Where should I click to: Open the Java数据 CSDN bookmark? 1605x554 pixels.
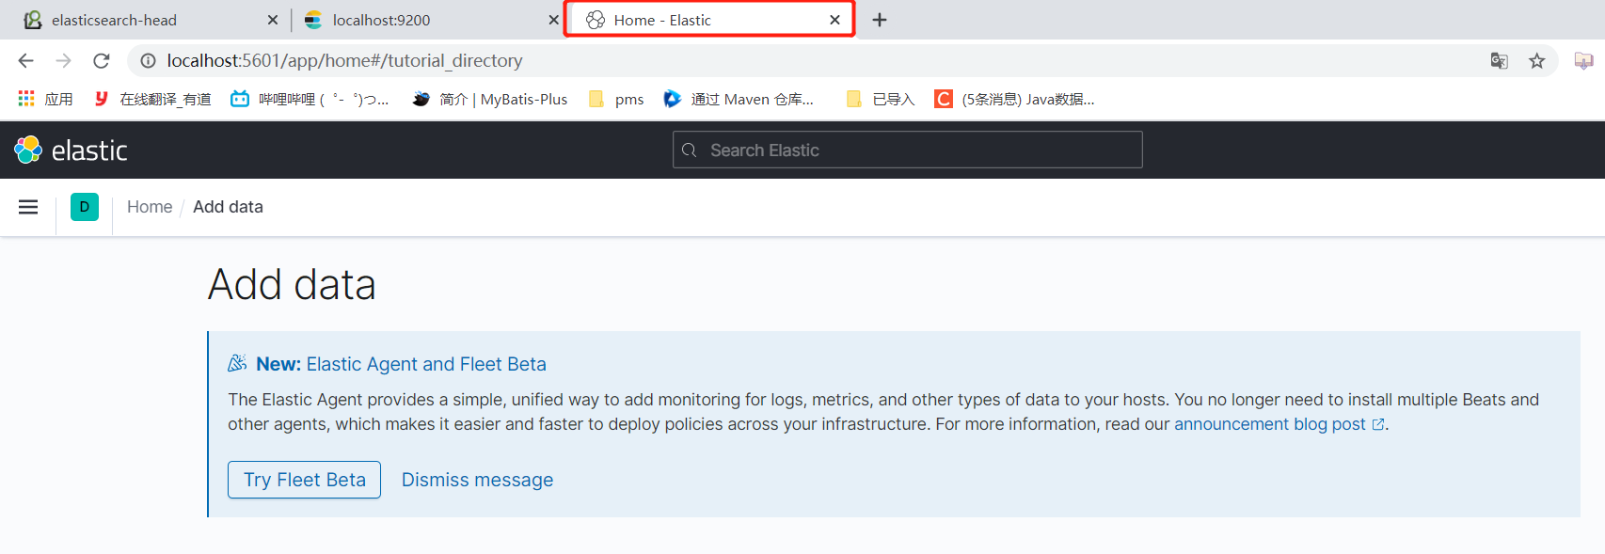click(x=1014, y=99)
